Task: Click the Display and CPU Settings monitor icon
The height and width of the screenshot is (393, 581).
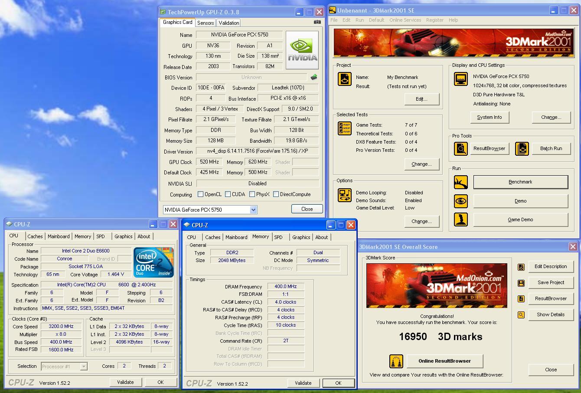Action: pyautogui.click(x=460, y=79)
